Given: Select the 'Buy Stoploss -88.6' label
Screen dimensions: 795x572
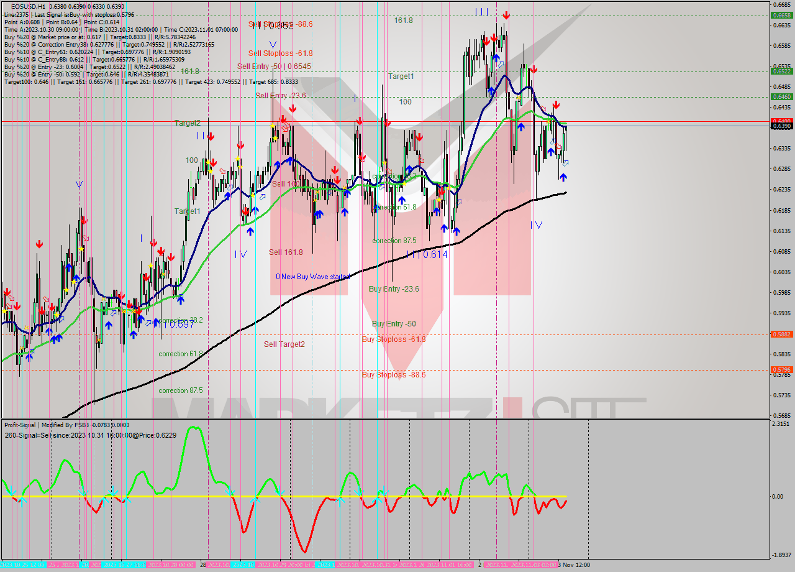Looking at the screenshot, I should [x=394, y=375].
